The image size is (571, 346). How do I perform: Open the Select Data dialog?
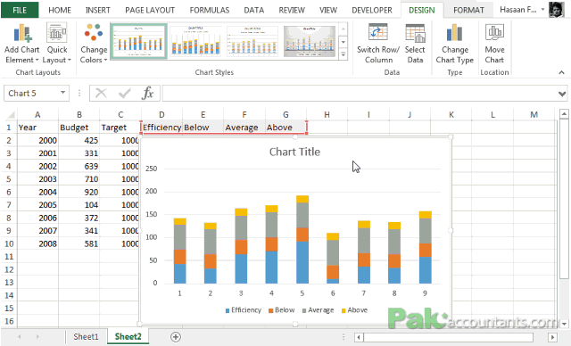click(x=415, y=44)
